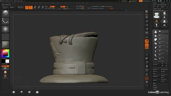The image size is (171, 96).
Task: Activate Quick Sketch
Action: (21, 7)
